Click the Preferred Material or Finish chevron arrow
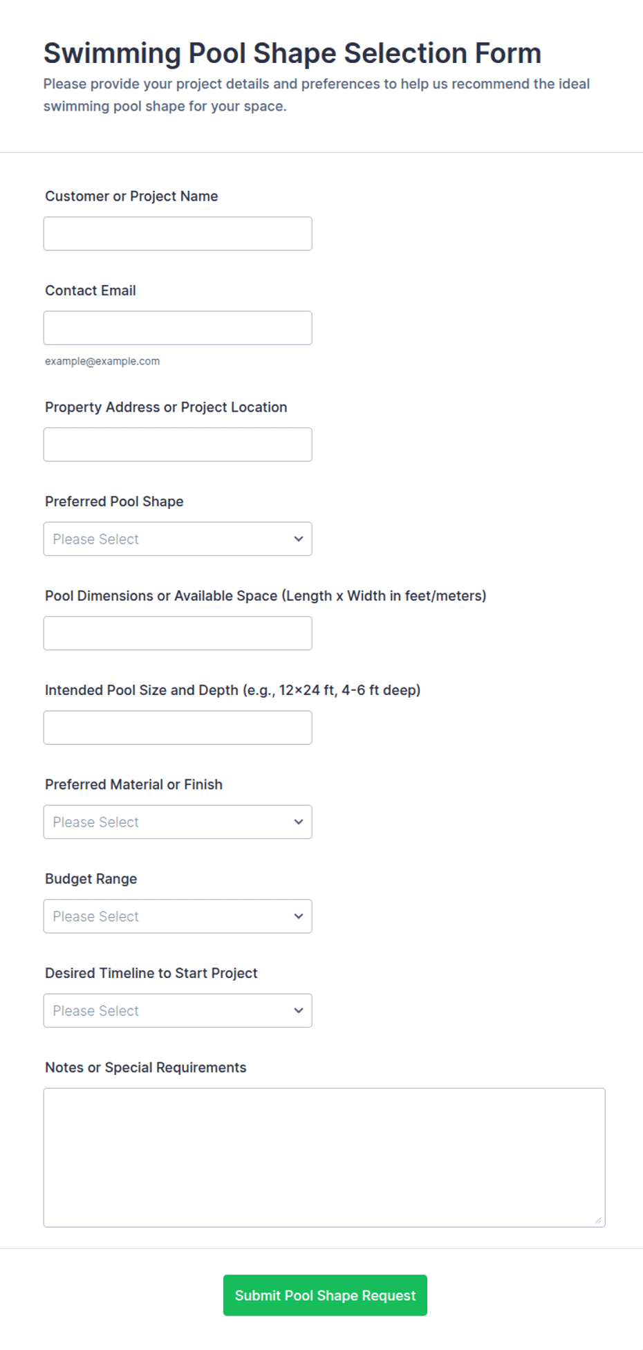The height and width of the screenshot is (1350, 643). pyautogui.click(x=299, y=822)
